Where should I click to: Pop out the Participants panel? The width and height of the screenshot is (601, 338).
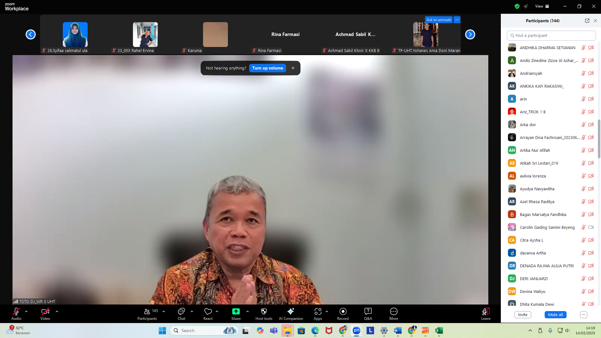pyautogui.click(x=587, y=21)
